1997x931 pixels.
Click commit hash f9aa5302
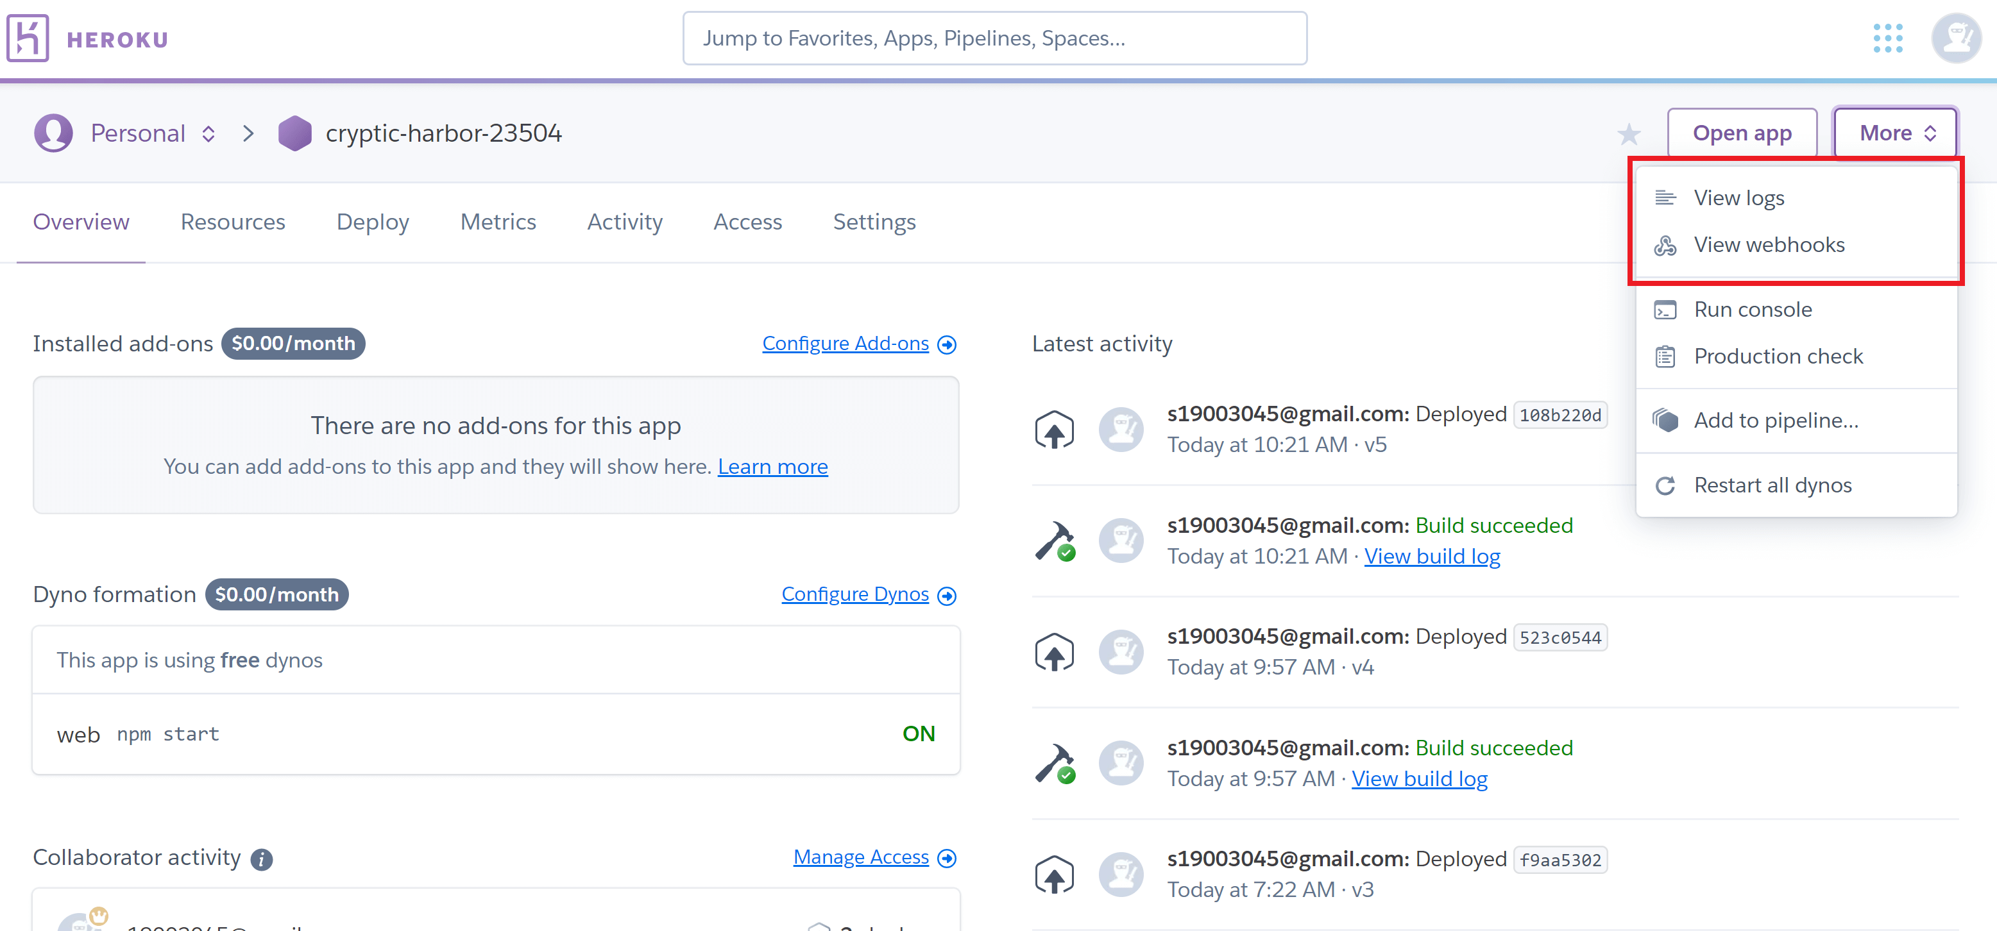(1559, 860)
